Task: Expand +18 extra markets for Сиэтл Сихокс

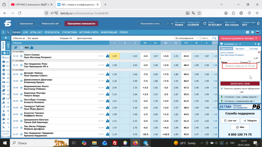Action: pyautogui.click(x=215, y=56)
